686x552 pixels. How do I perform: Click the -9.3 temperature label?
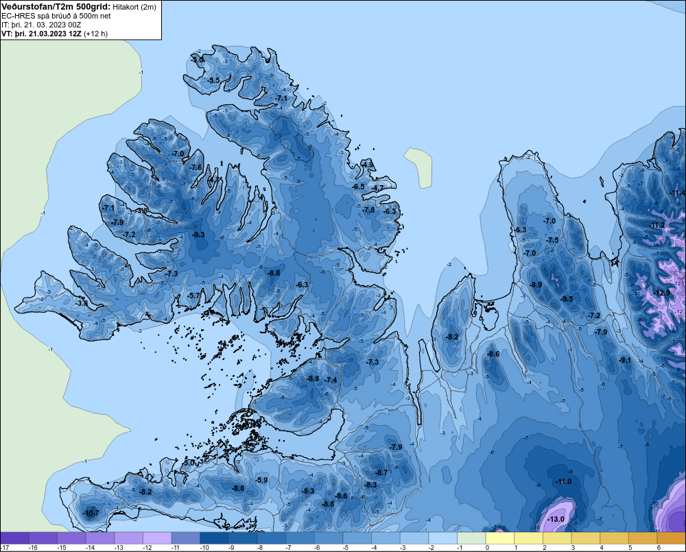pos(198,235)
